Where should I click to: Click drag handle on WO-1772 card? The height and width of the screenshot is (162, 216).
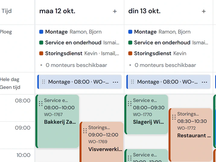tap(174, 117)
